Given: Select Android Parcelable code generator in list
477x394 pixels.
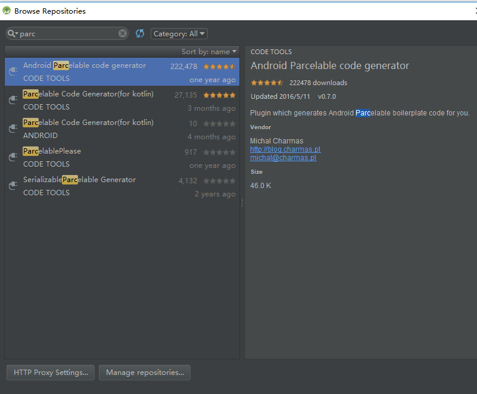Looking at the screenshot, I should (x=122, y=72).
